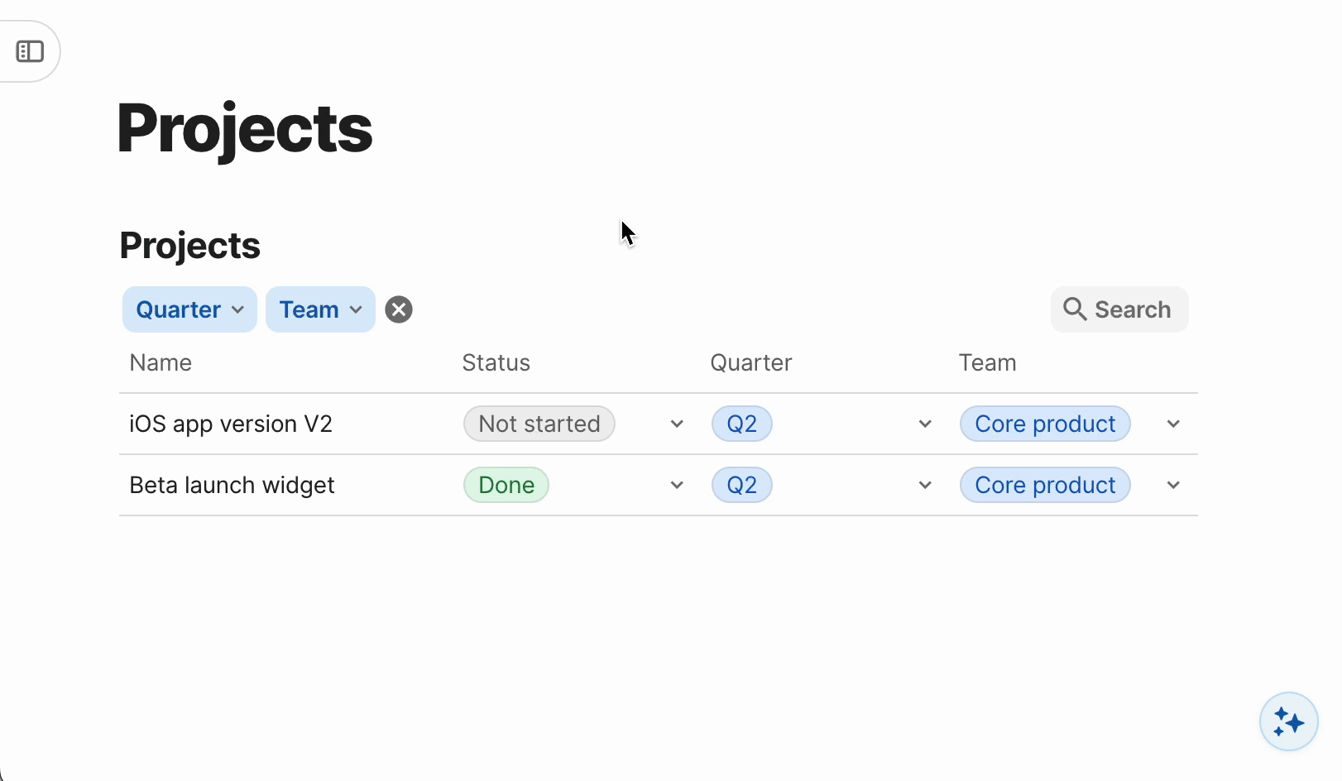Expand Status dropdown for Beta launch widget
The image size is (1342, 781).
(677, 485)
